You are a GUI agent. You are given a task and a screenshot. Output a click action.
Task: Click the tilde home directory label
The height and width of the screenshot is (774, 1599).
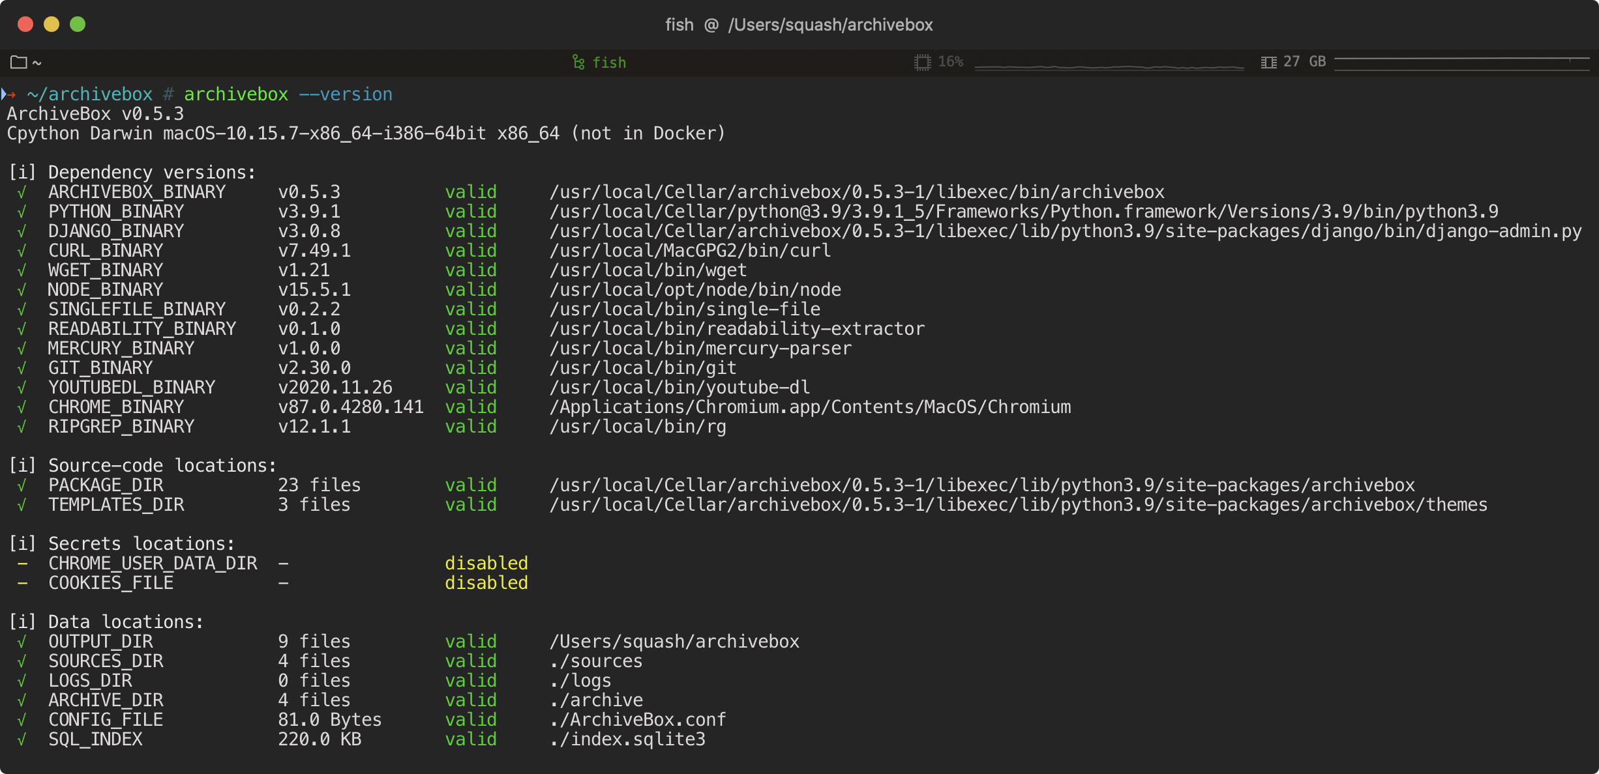[x=37, y=63]
